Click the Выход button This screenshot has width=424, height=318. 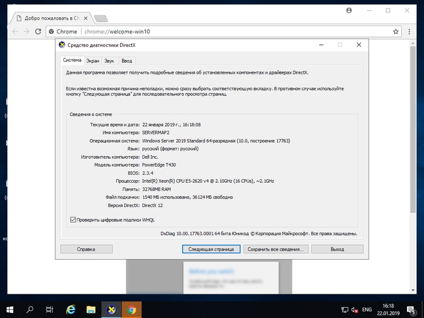337,249
